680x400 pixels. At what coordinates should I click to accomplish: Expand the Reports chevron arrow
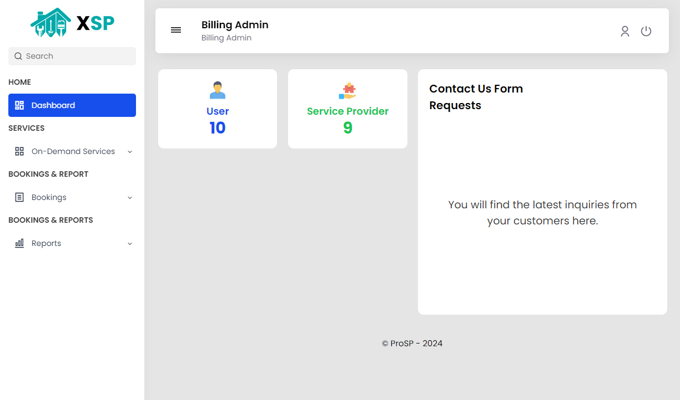(x=130, y=244)
